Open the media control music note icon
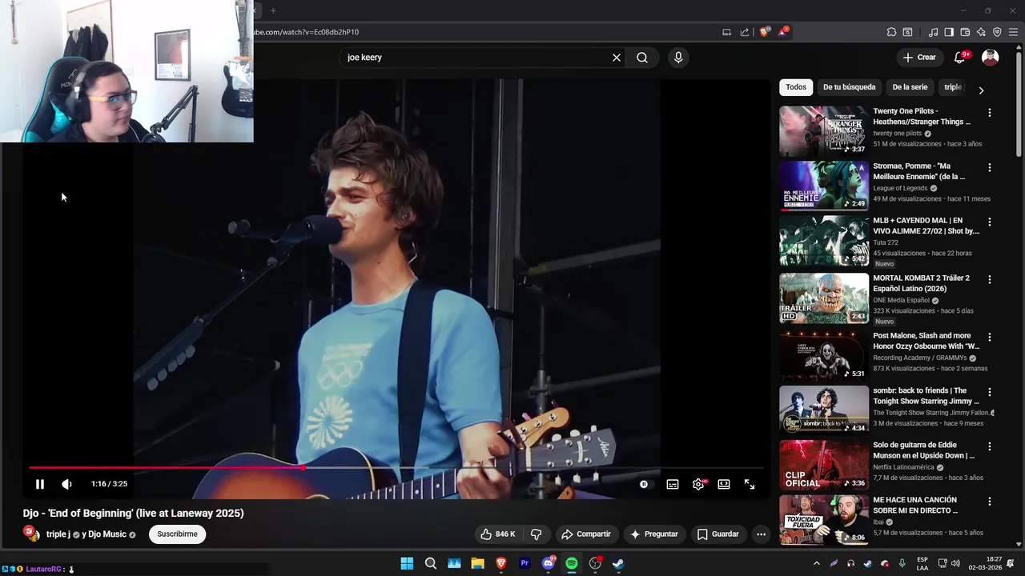The height and width of the screenshot is (576, 1025). tap(933, 32)
